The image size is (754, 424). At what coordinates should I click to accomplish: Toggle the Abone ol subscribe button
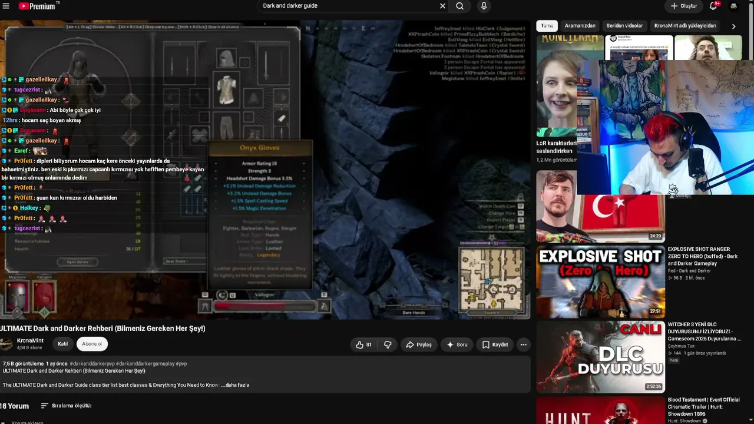coord(92,344)
